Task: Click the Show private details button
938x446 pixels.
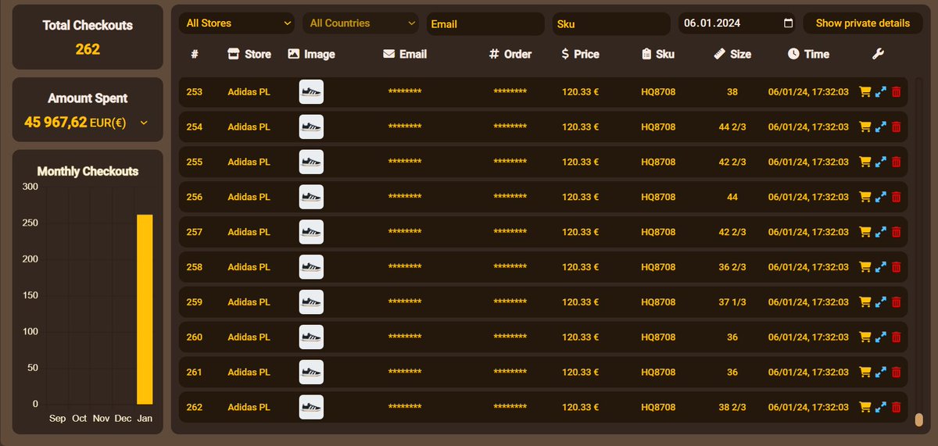Action: coord(863,23)
